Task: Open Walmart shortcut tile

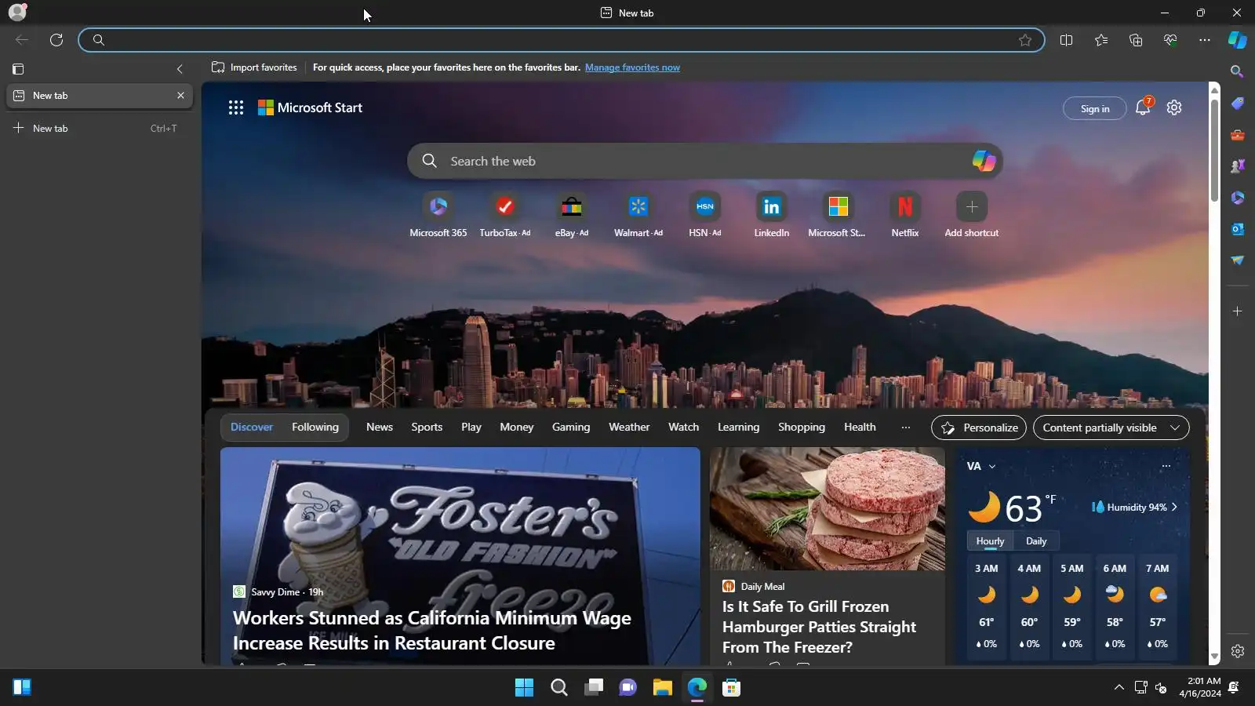Action: 638,215
